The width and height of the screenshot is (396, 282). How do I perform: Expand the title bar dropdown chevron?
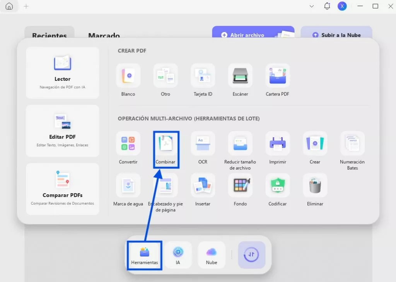point(312,6)
